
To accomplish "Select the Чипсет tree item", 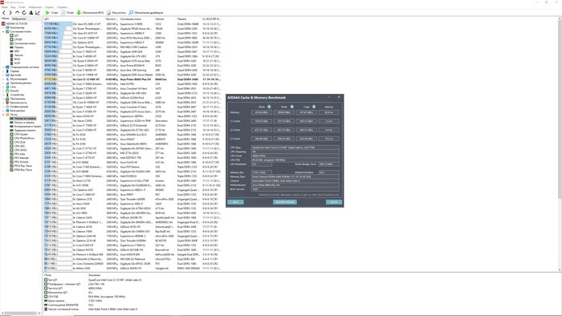I will point(18,55).
